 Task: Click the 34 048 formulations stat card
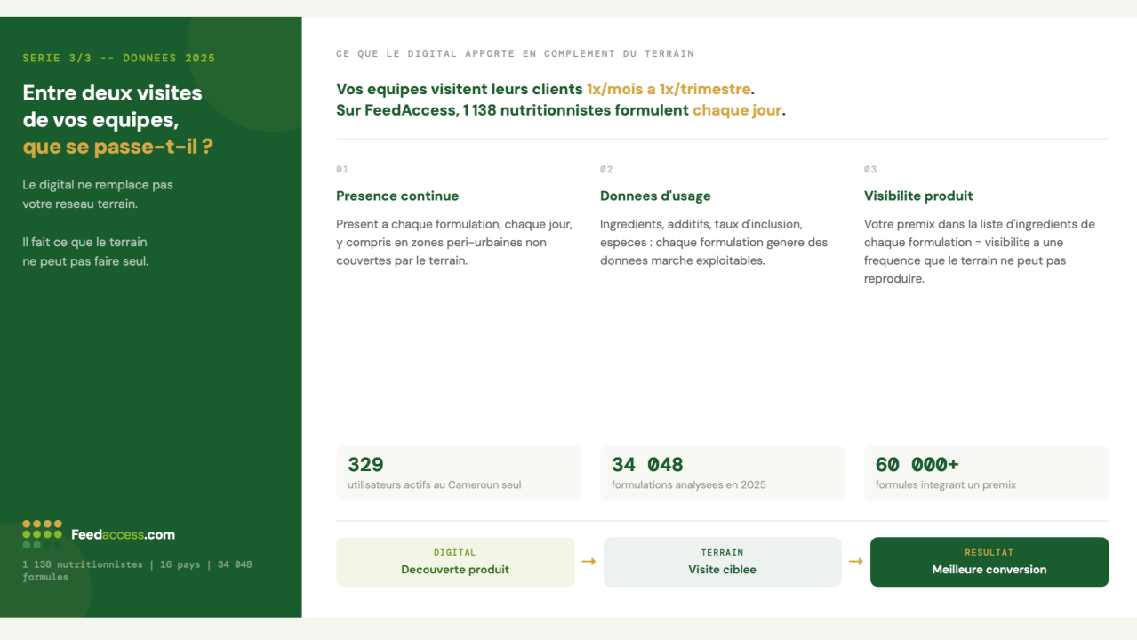click(x=722, y=472)
